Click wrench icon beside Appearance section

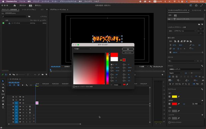[x=202, y=89]
